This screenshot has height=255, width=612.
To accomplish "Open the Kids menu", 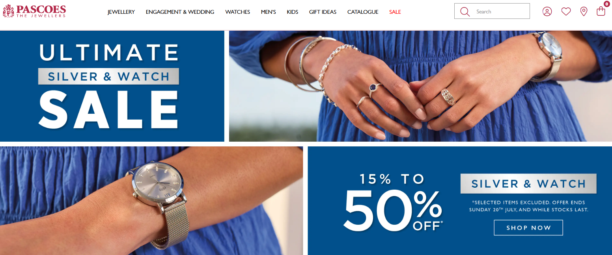I will [x=292, y=12].
